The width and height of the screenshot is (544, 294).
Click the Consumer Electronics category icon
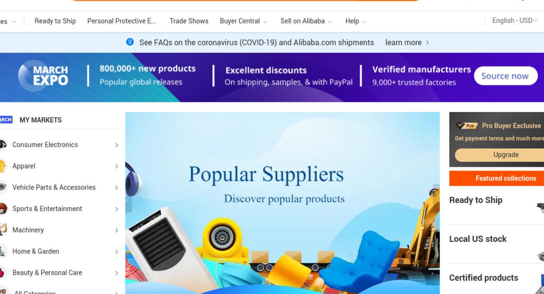click(x=3, y=145)
